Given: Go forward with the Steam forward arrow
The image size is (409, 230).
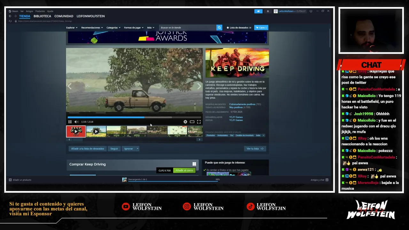Looking at the screenshot, I should pos(15,16).
